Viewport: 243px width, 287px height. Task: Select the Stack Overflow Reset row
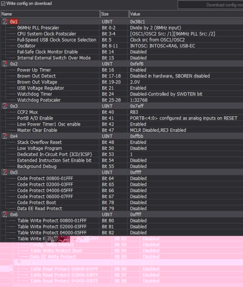coord(122,142)
